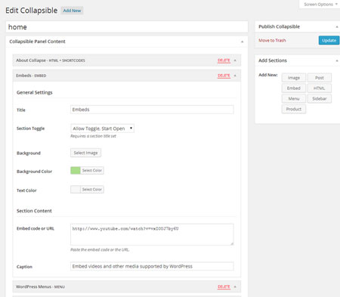Open the Section Toggle dropdown
The image size is (340, 297).
pos(102,128)
